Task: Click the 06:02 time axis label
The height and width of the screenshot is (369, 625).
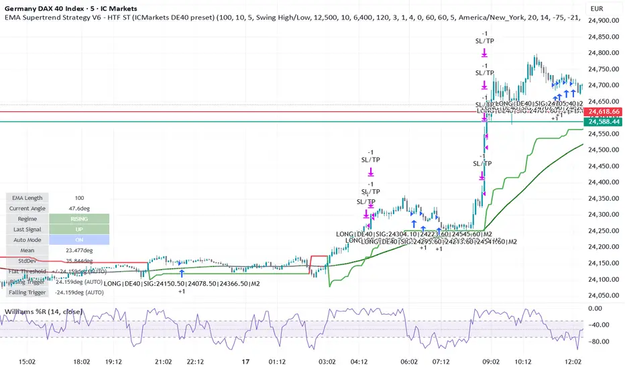Action: 409,362
